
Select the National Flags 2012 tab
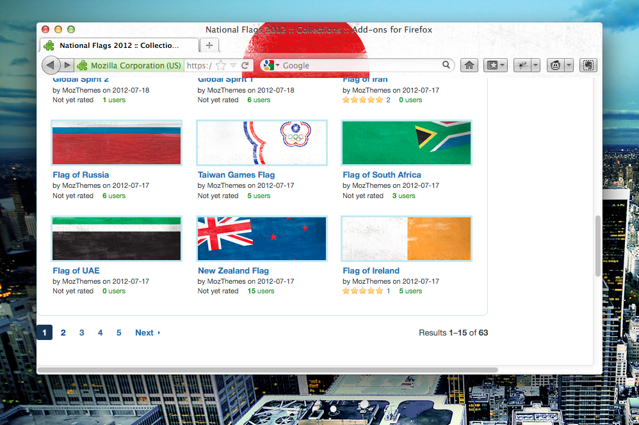[119, 45]
